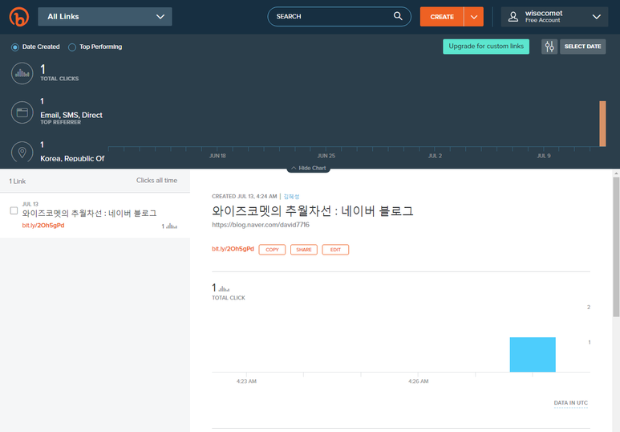Click the orange bar in top chart
Screen dimensions: 620x432
tap(602, 124)
